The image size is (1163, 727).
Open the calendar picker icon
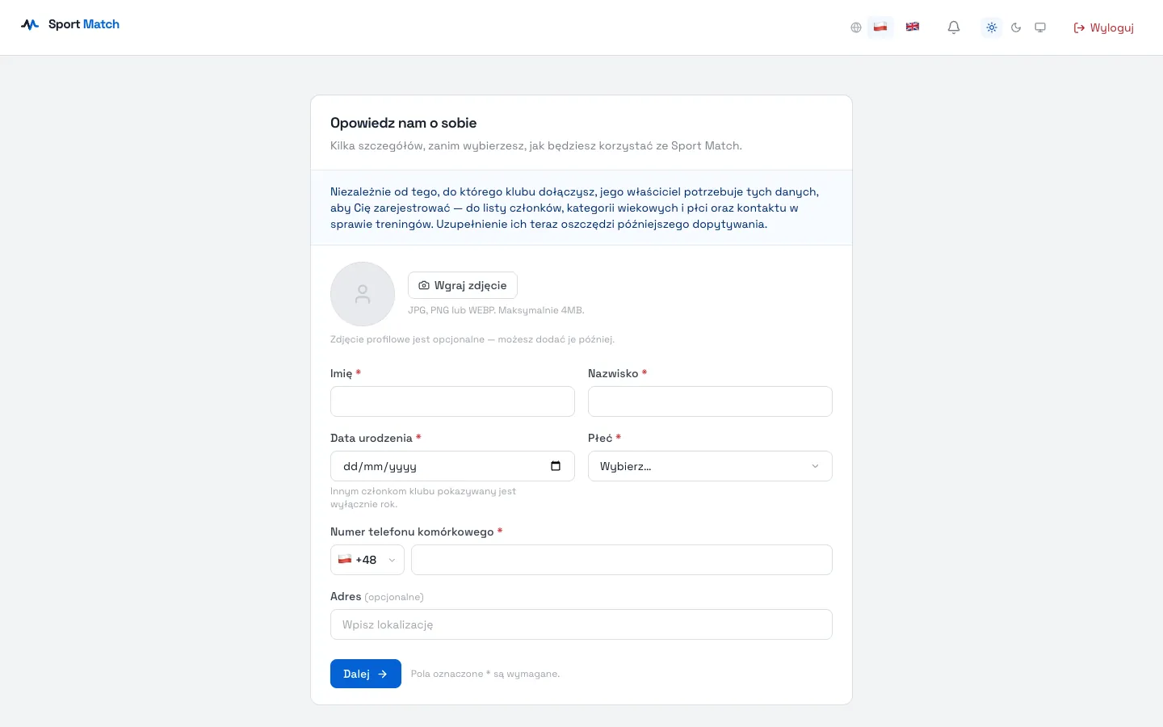[556, 466]
